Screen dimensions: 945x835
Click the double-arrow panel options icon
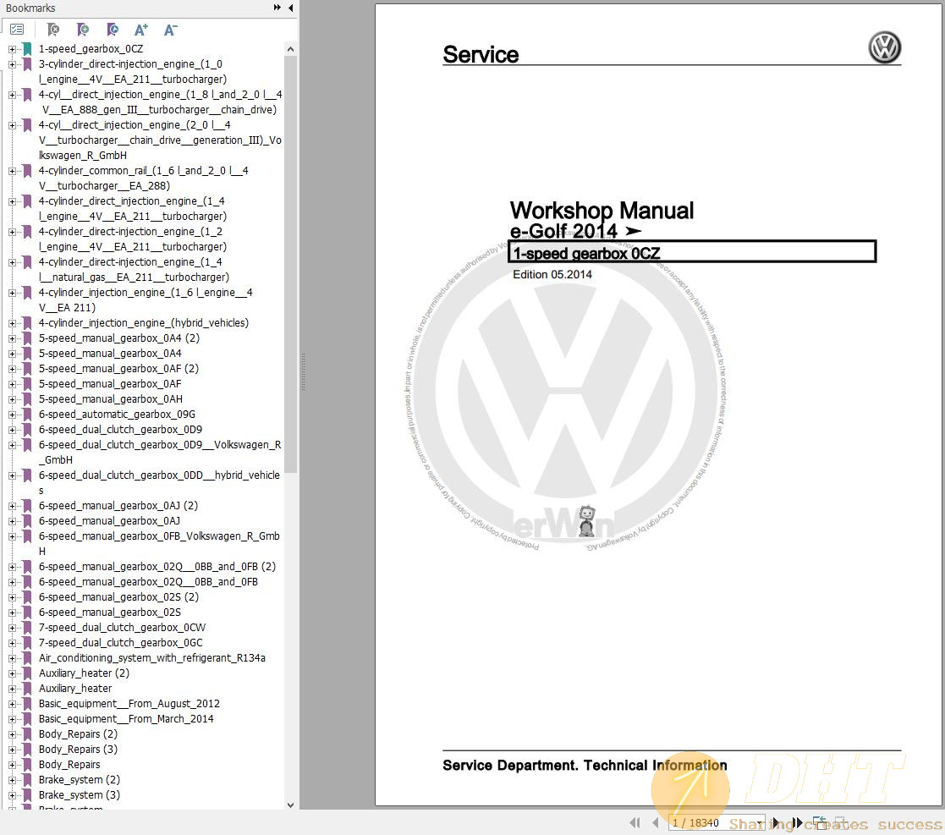tap(277, 8)
